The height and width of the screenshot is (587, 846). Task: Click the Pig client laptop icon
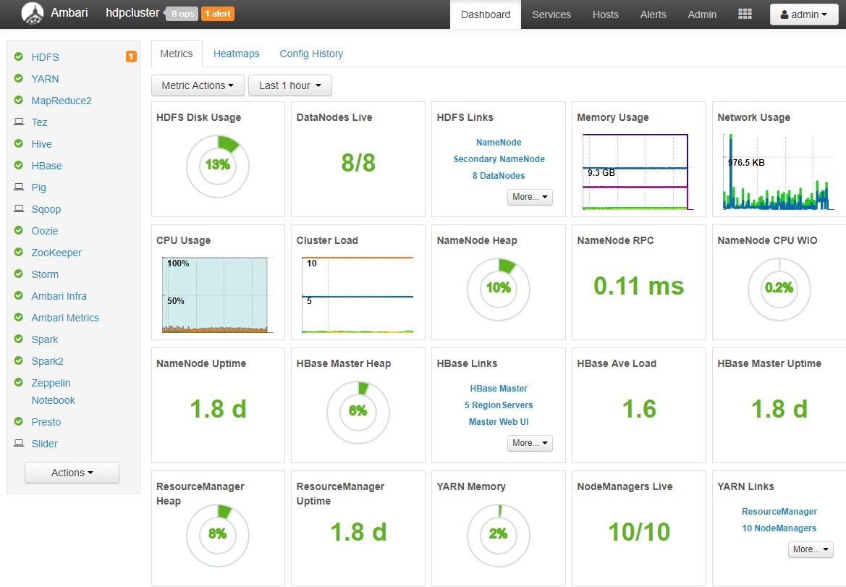[x=18, y=187]
